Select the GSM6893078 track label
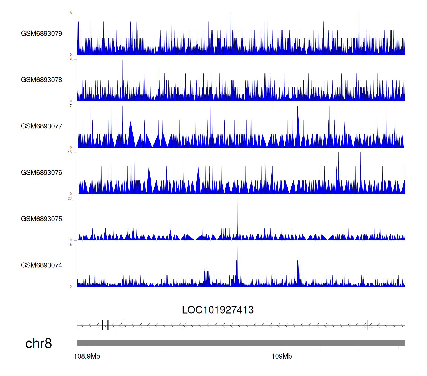Screen dimensions: 427x376 (42, 80)
